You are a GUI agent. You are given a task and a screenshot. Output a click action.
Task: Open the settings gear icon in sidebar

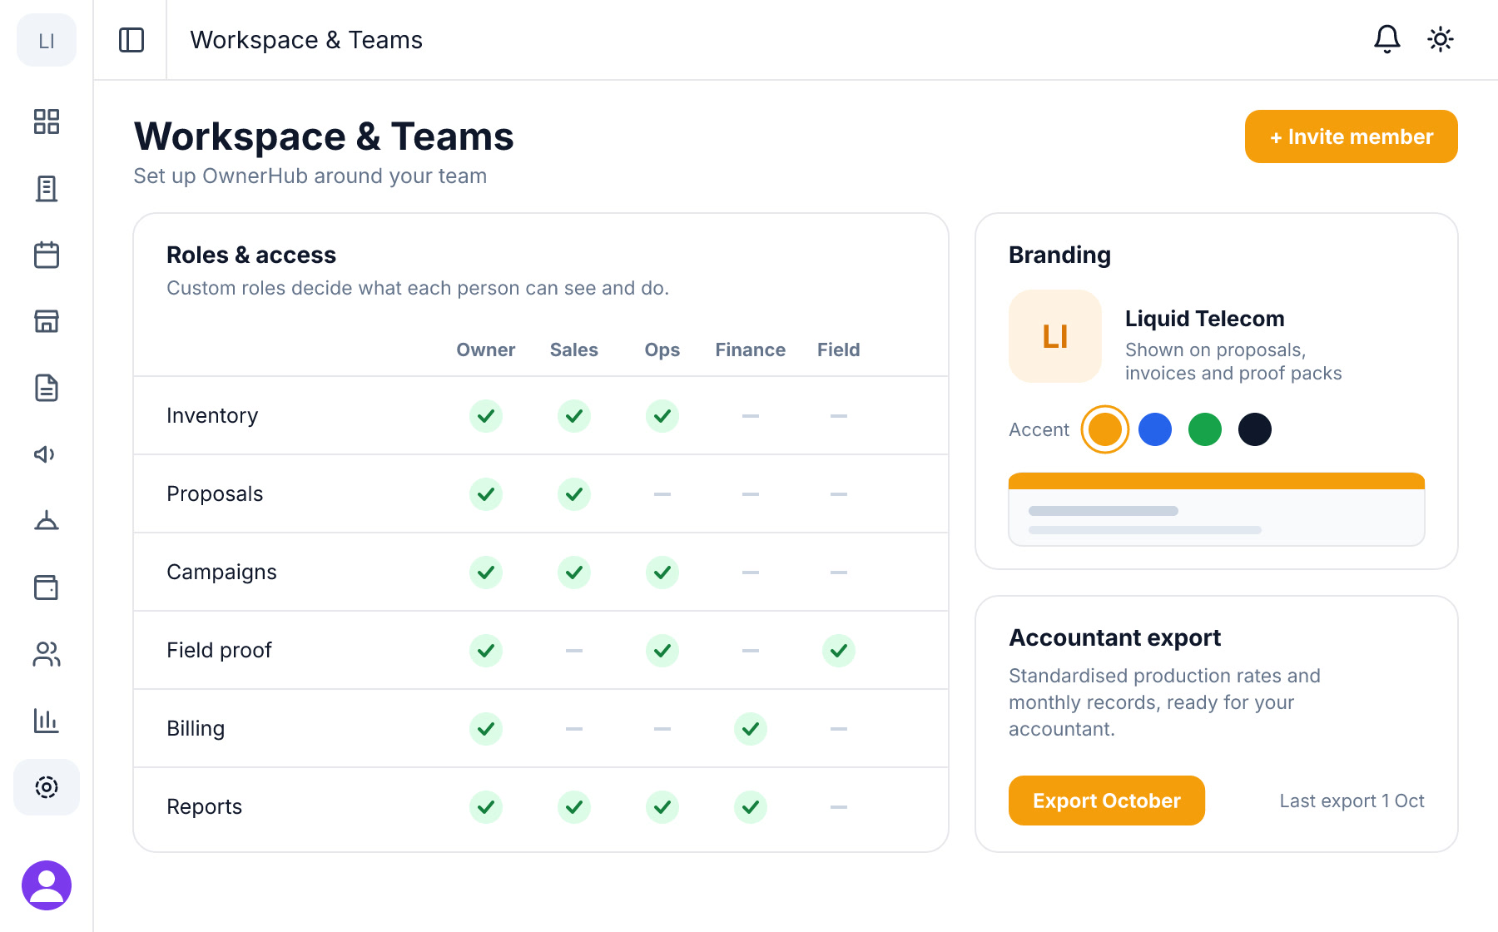[x=47, y=787]
